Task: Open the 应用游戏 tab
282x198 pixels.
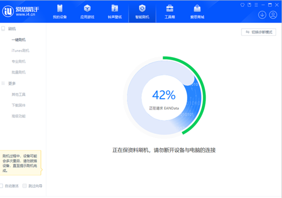Action: point(87,11)
